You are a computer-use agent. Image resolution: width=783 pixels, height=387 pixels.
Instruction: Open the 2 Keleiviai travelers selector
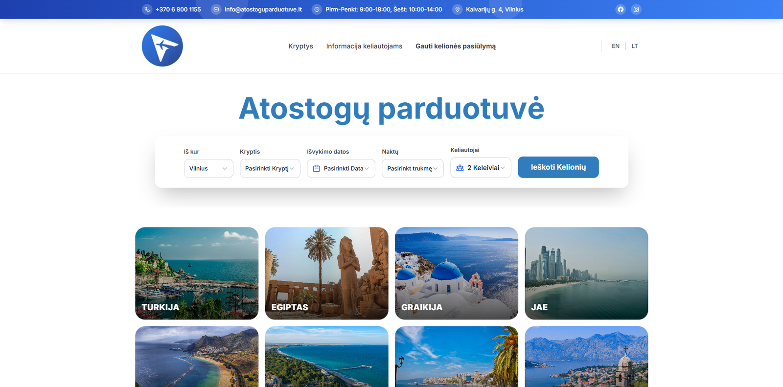click(x=481, y=168)
